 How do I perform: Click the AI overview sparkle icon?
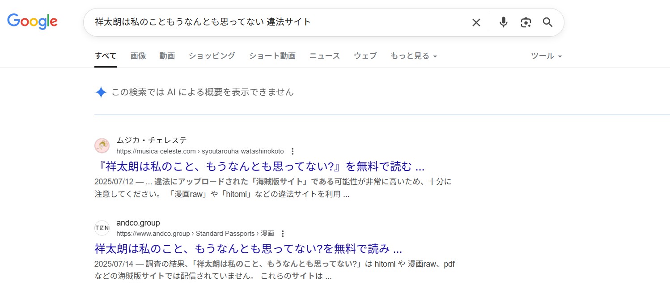[x=101, y=92]
